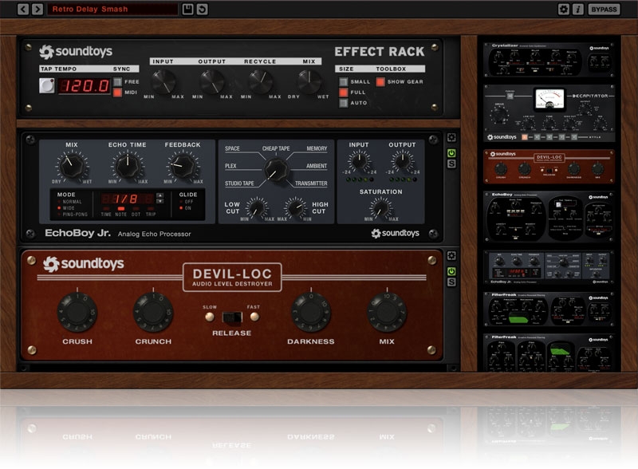Select SMALL rack size
The height and width of the screenshot is (469, 638).
tap(344, 82)
